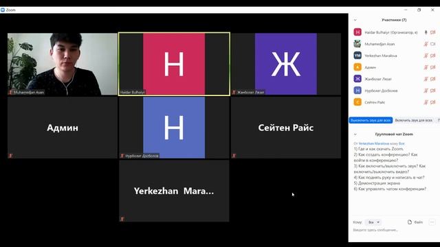Click Yerkezhan Maralova sender link in chat
Screen dimensions: 440x247
pyautogui.click(x=374, y=143)
